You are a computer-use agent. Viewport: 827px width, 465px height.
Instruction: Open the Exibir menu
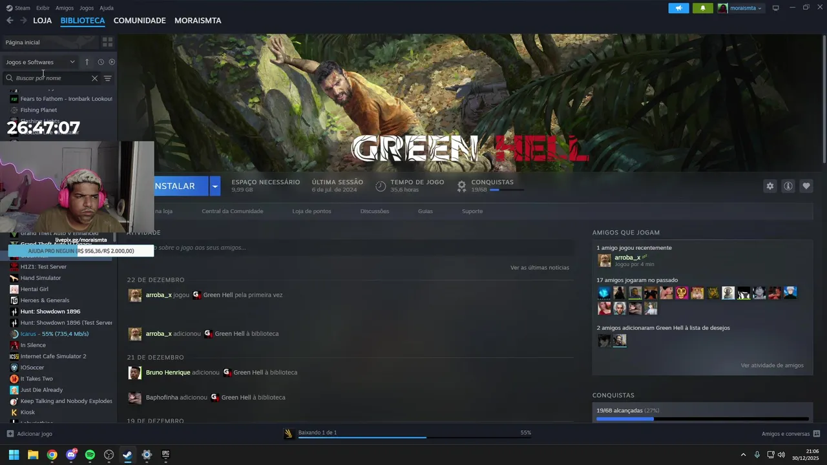[43, 8]
